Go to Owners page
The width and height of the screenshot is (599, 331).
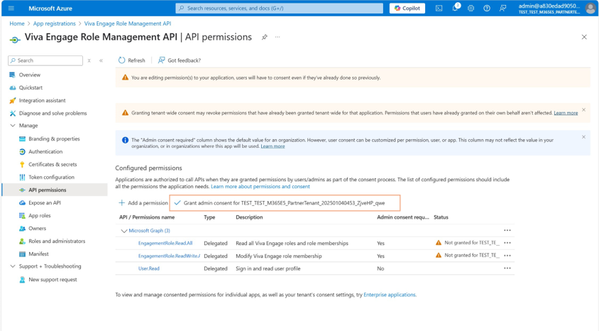pyautogui.click(x=37, y=228)
